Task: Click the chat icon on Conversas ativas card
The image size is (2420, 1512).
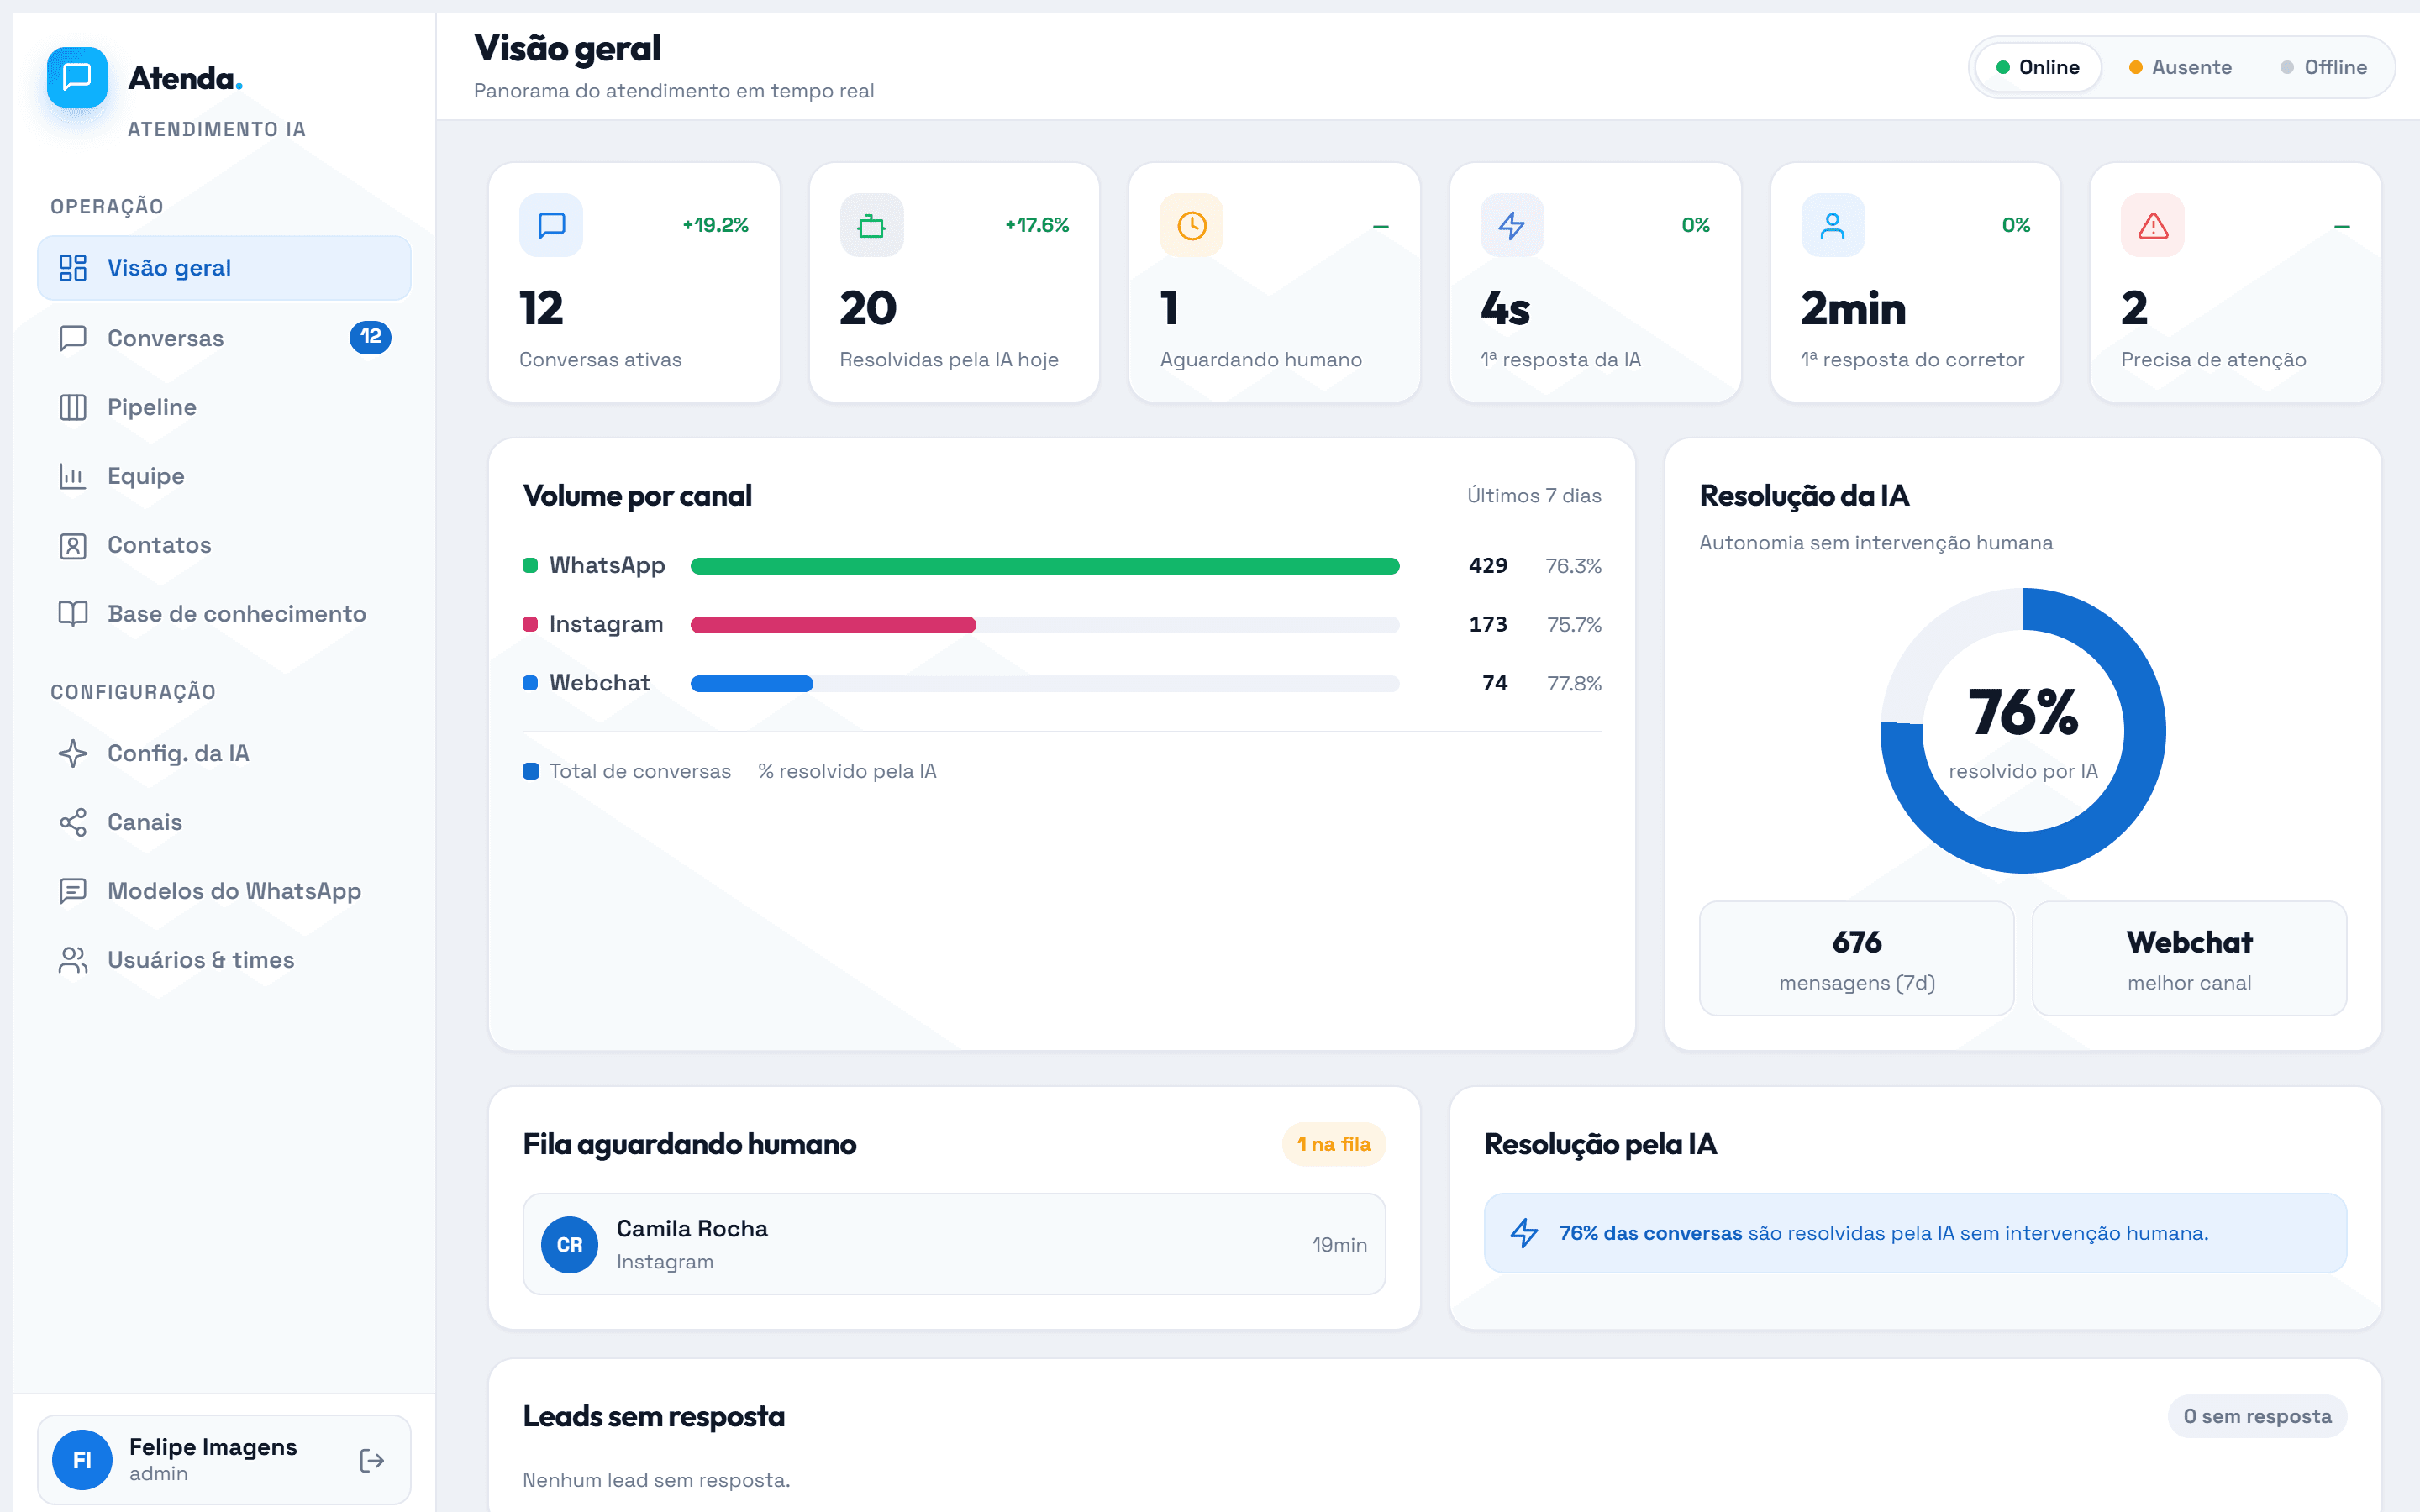Action: pos(551,225)
